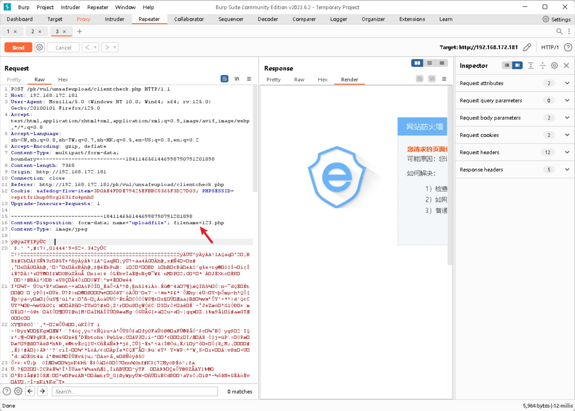Screen dimensions: 575x411
Task: Open Burp Settings gear icon
Action: pos(546,19)
